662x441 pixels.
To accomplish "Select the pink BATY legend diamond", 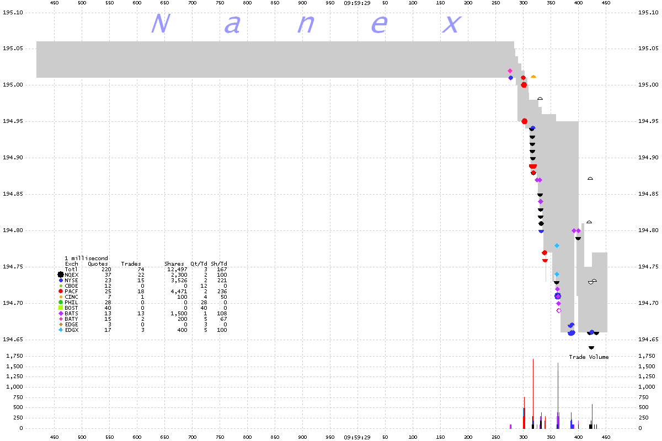I will click(x=60, y=319).
